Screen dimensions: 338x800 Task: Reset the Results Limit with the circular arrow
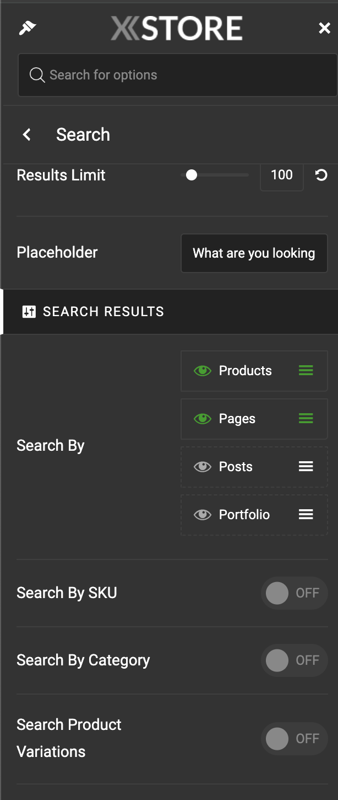click(x=321, y=175)
